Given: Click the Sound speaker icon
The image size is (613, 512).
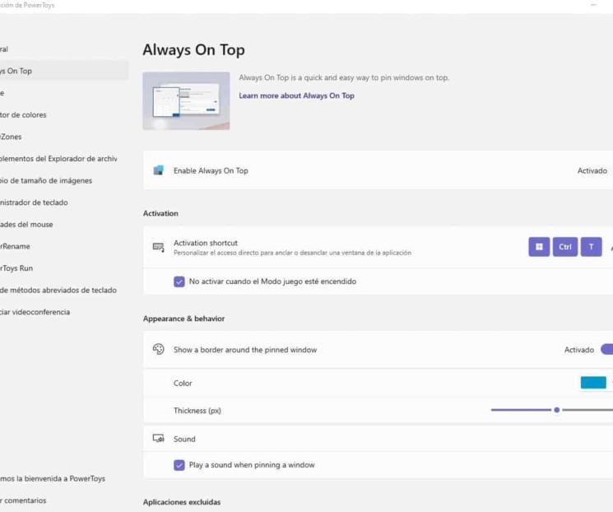Looking at the screenshot, I should pyautogui.click(x=158, y=438).
